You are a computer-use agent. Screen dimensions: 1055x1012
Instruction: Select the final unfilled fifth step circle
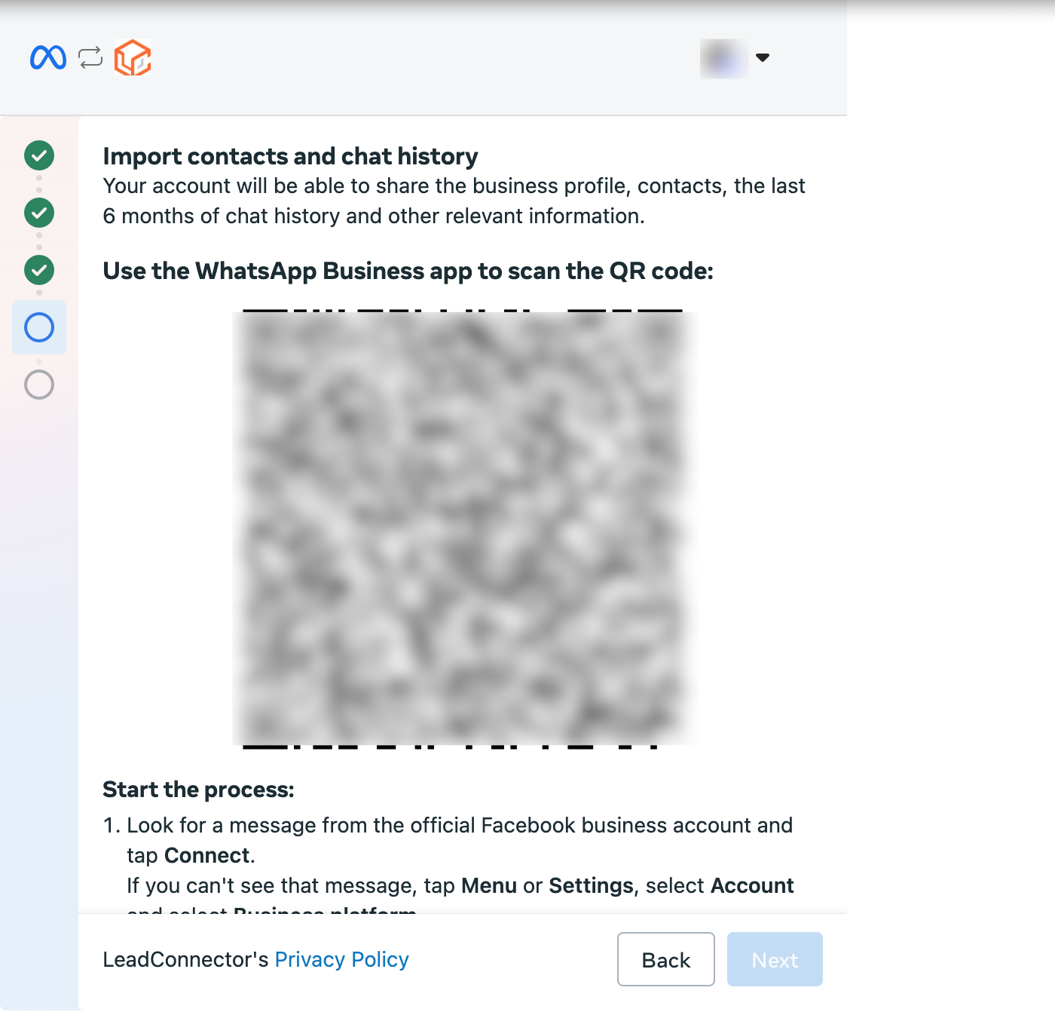click(39, 385)
